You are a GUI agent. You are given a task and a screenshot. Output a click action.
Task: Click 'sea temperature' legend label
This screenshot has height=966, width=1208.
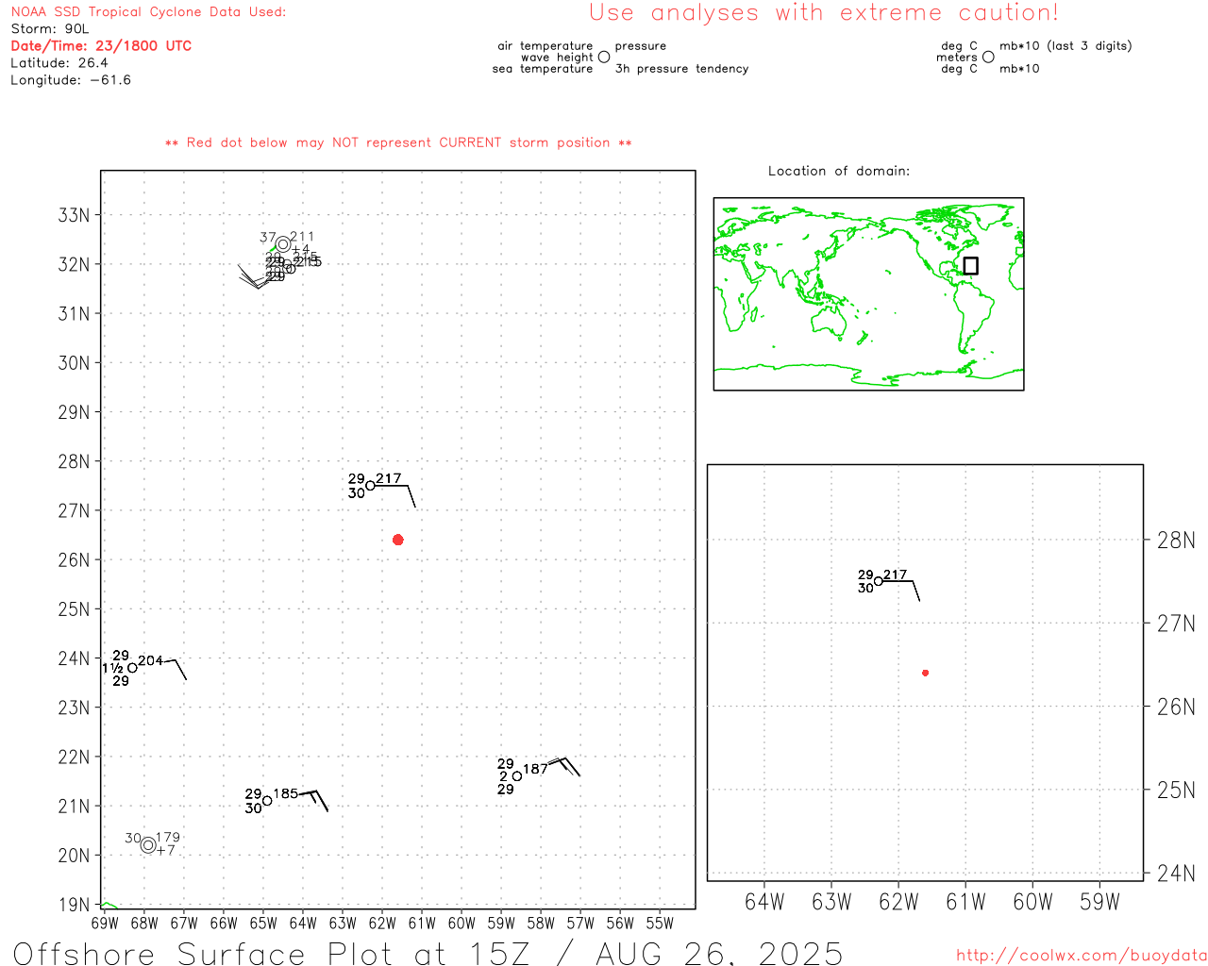[x=543, y=69]
